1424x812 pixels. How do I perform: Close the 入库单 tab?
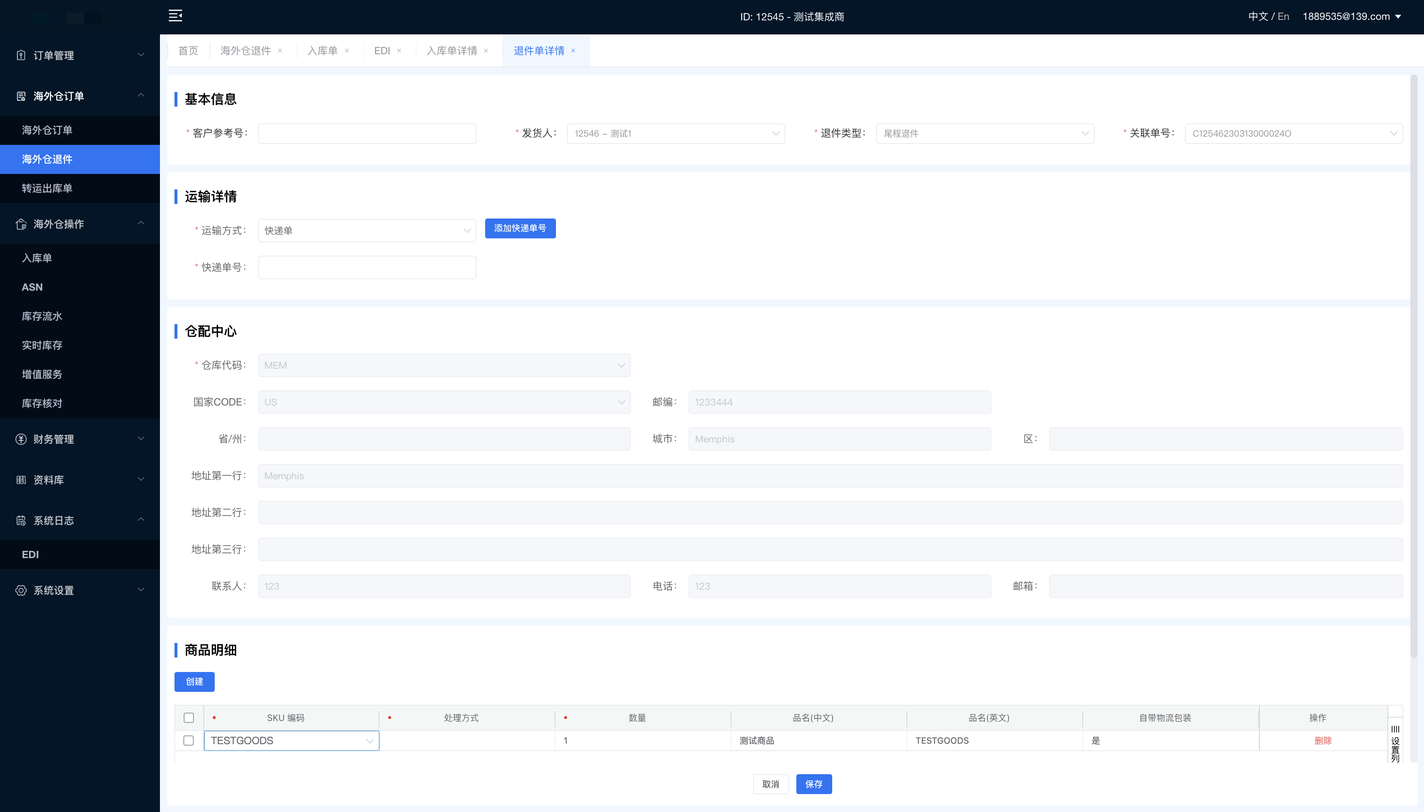point(347,51)
